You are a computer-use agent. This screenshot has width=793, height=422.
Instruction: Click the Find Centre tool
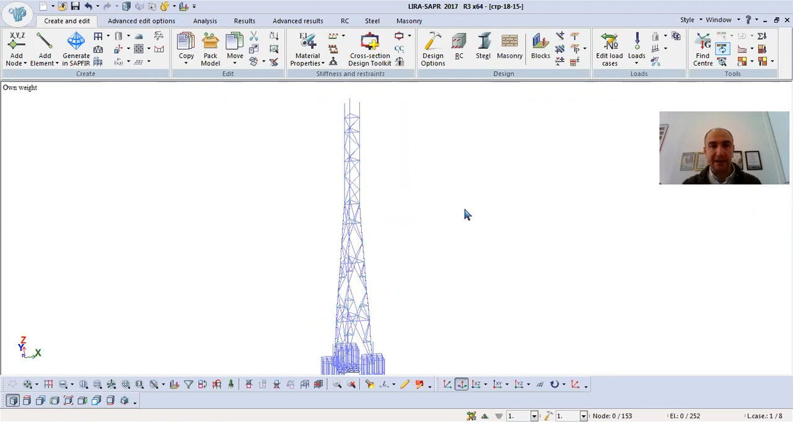tap(703, 42)
